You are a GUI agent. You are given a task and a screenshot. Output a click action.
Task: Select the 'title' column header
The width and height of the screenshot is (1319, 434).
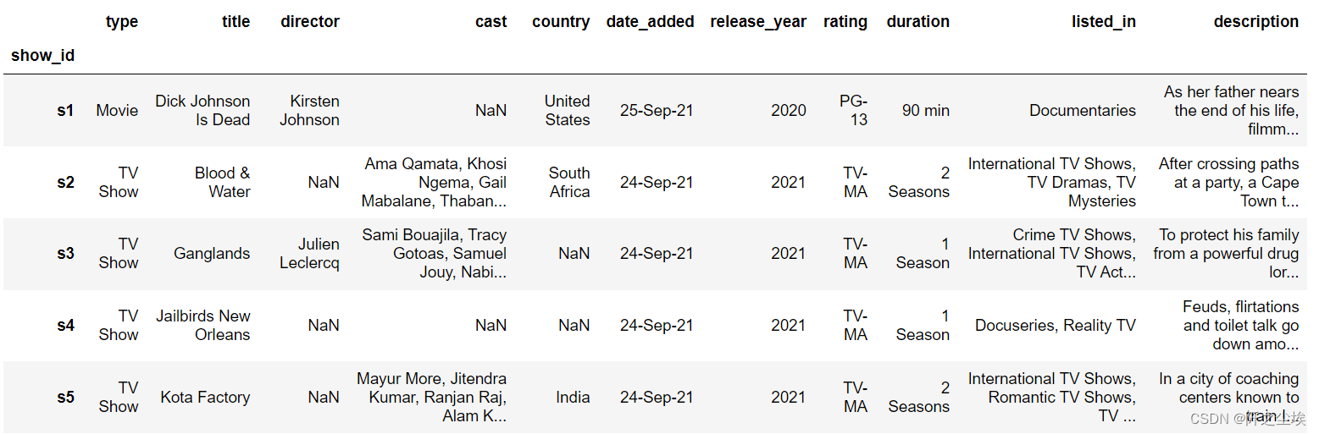236,22
